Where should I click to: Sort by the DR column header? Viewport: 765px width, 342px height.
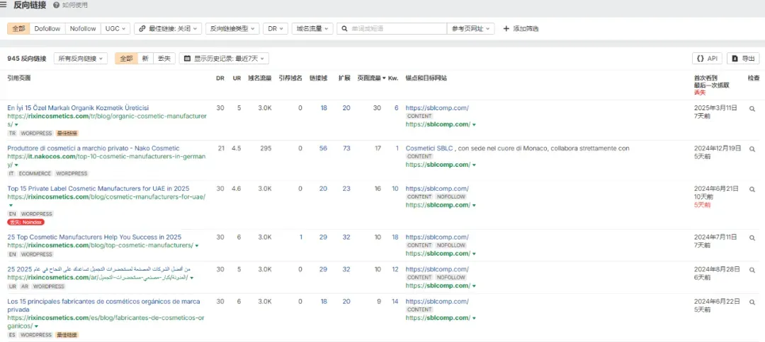pyautogui.click(x=220, y=78)
